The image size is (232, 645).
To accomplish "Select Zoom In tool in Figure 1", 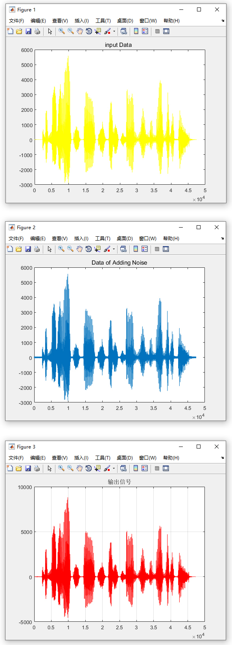I will point(62,31).
